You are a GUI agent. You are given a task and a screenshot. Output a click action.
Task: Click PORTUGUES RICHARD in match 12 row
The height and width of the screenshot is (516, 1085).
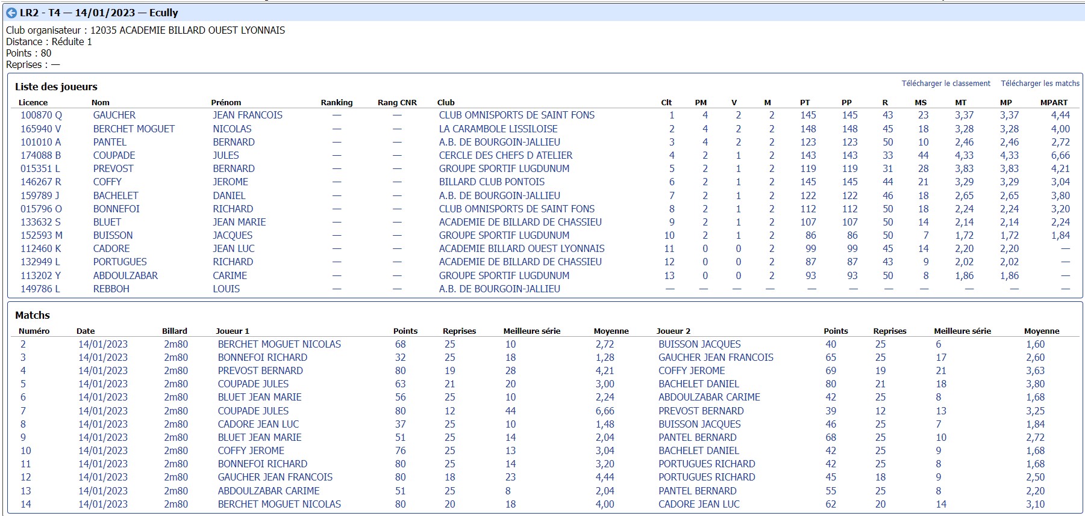707,477
